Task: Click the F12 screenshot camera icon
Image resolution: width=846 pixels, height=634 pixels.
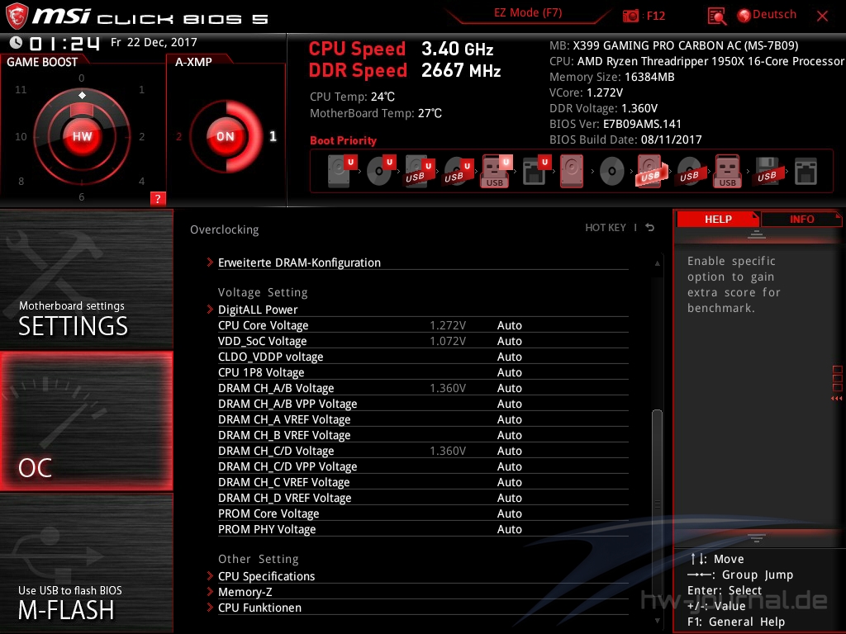Action: coord(630,16)
